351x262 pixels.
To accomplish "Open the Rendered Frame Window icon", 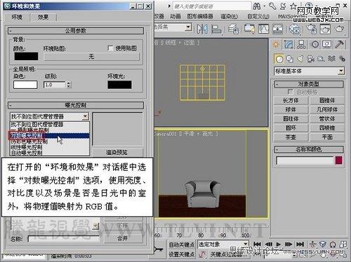I will tap(326, 29).
